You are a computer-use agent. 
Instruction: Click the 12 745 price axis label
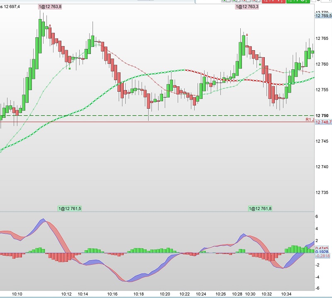[x=322, y=141]
